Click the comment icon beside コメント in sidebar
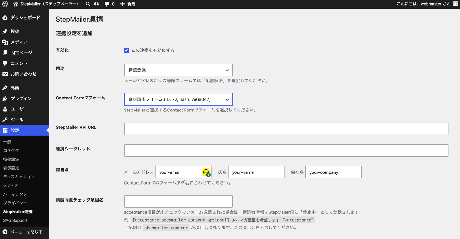Viewport: 460px width, 239px height. 5,63
